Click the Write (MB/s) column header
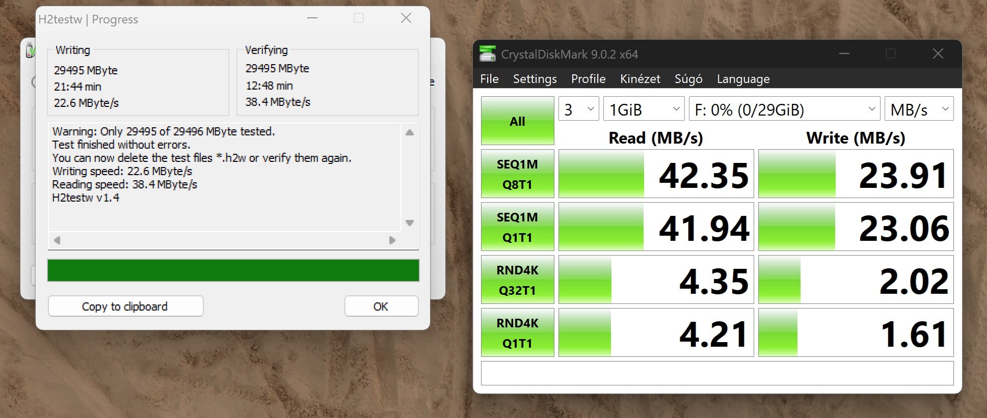 click(x=856, y=137)
